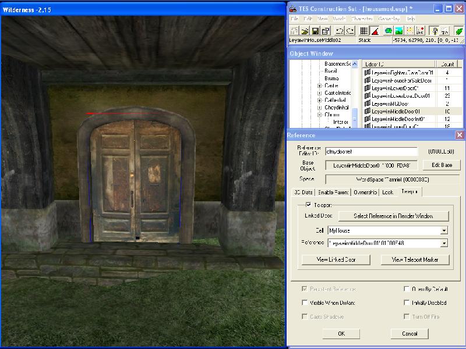Open the Landscape Editing toolbar icon

pos(399,31)
